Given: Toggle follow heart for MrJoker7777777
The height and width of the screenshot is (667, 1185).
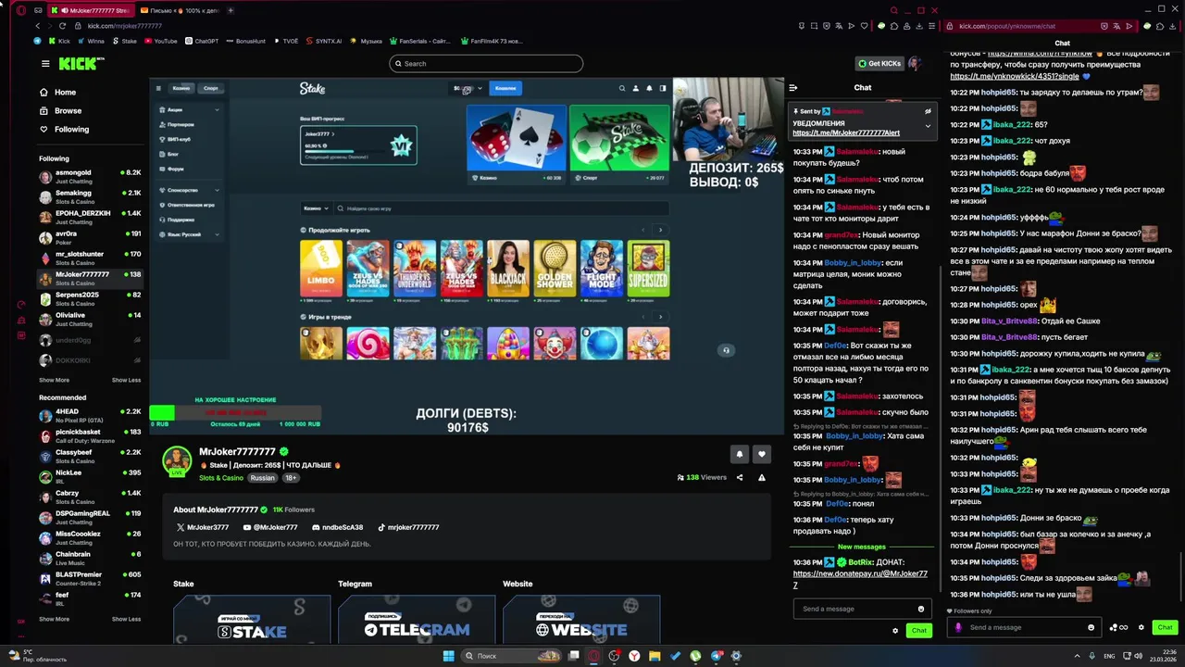Looking at the screenshot, I should [x=762, y=454].
